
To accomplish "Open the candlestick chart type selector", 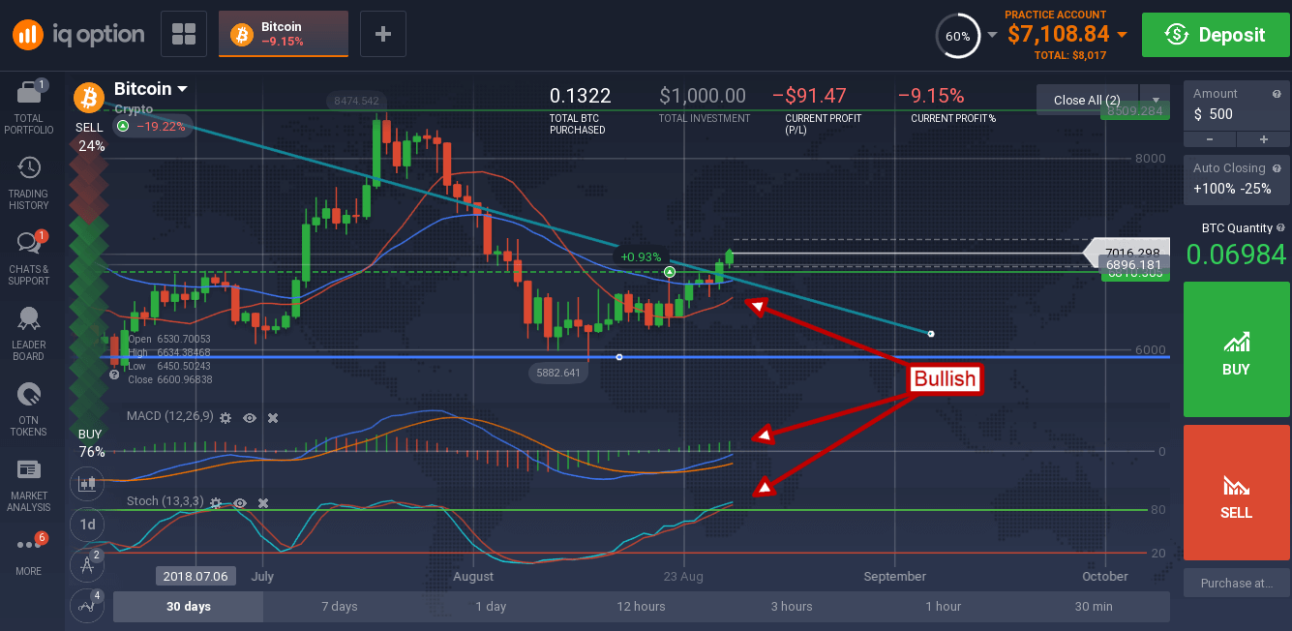I will tap(87, 482).
